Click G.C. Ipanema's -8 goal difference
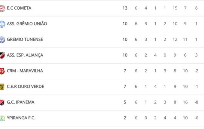The image size is (204, 129). tap(196, 102)
